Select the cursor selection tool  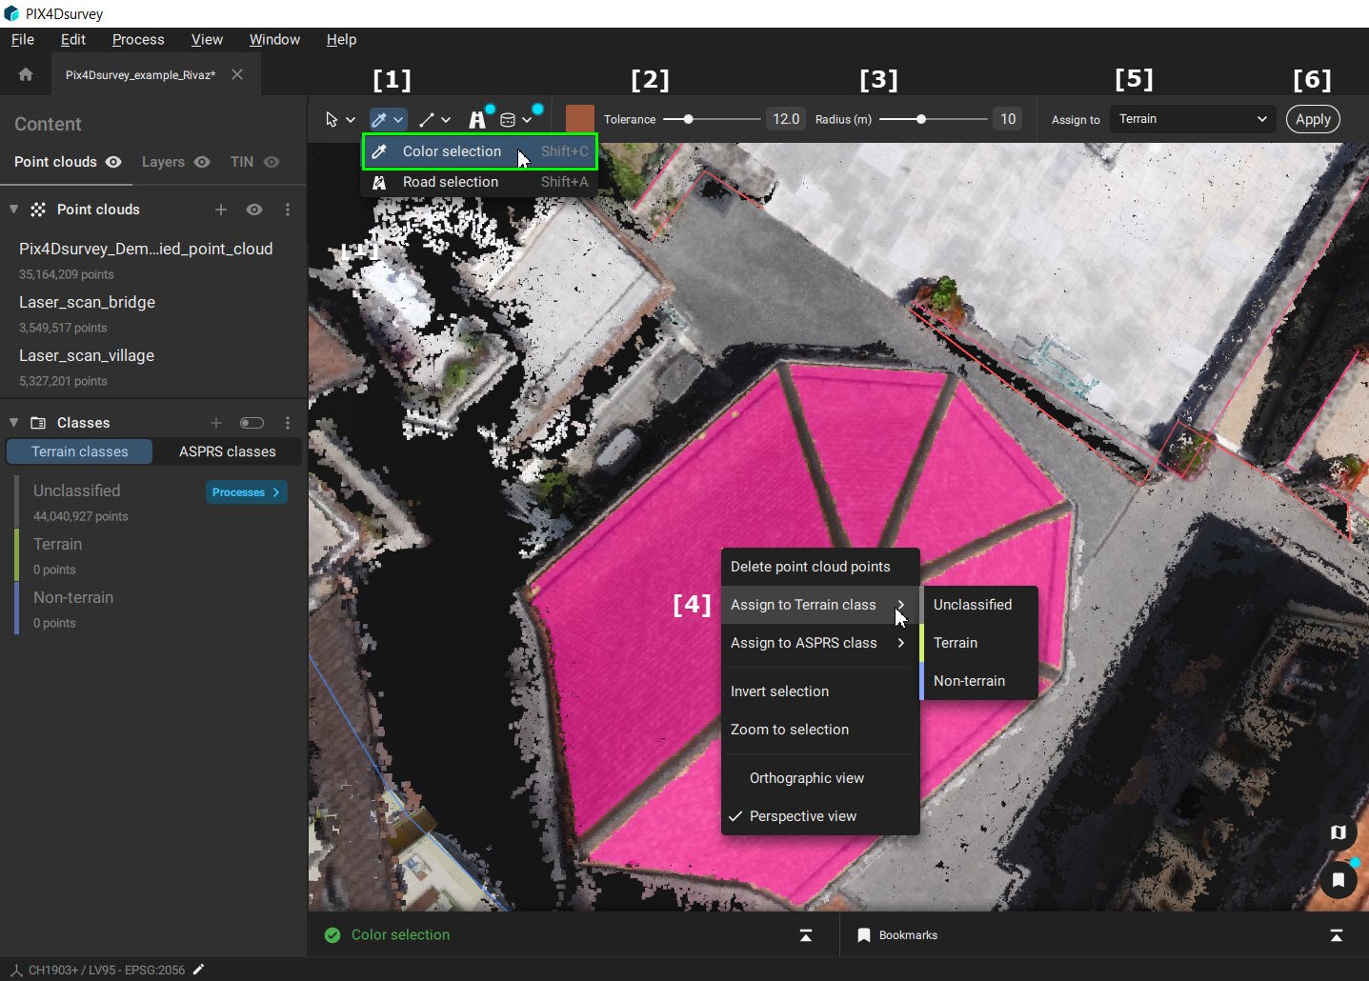(x=332, y=119)
